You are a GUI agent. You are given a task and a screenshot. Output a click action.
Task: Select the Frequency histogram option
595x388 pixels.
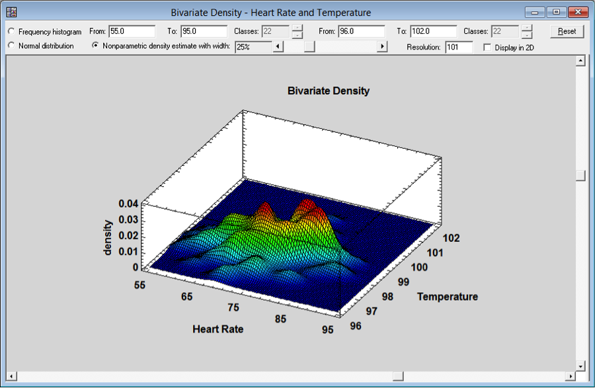click(x=11, y=31)
